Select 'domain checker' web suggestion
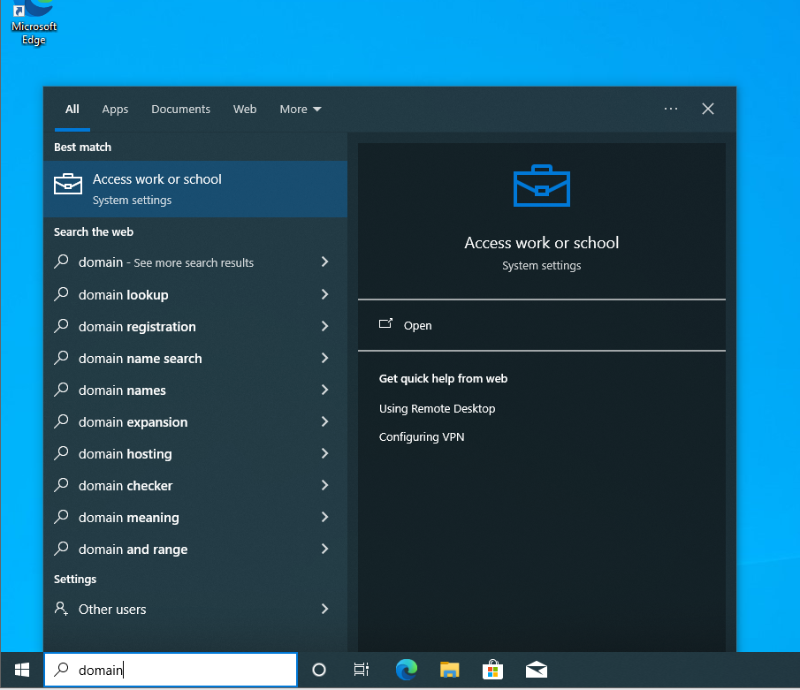Viewport: 800px width, 690px height. point(195,486)
